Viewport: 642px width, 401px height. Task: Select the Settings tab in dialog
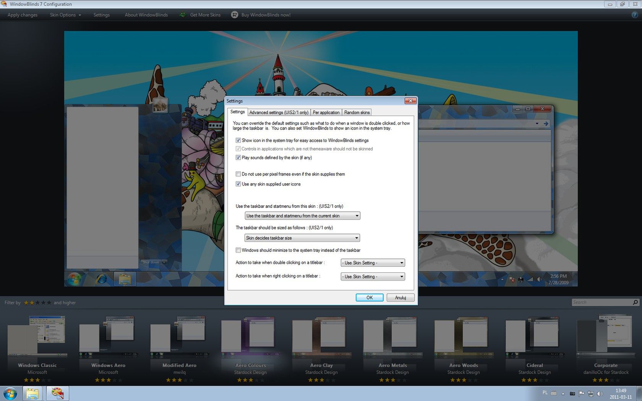(x=237, y=112)
